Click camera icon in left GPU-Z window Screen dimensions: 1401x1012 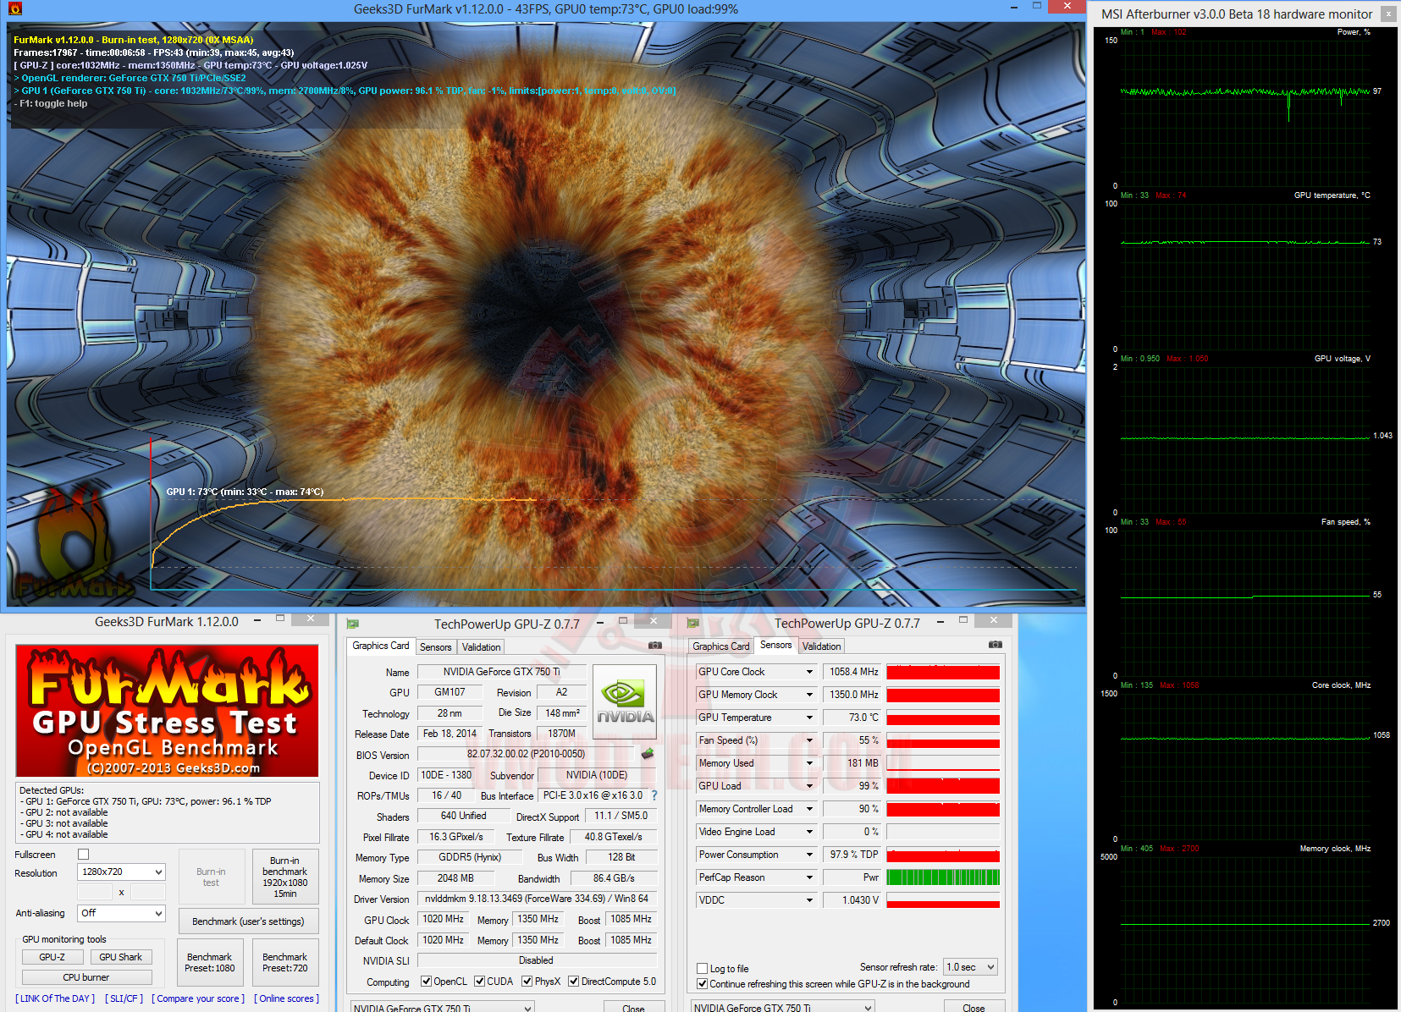[654, 646]
